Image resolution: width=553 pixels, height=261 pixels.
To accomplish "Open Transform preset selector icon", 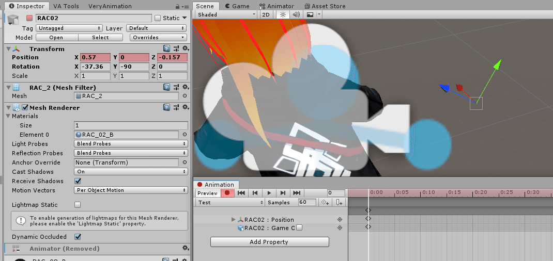I will pos(176,48).
